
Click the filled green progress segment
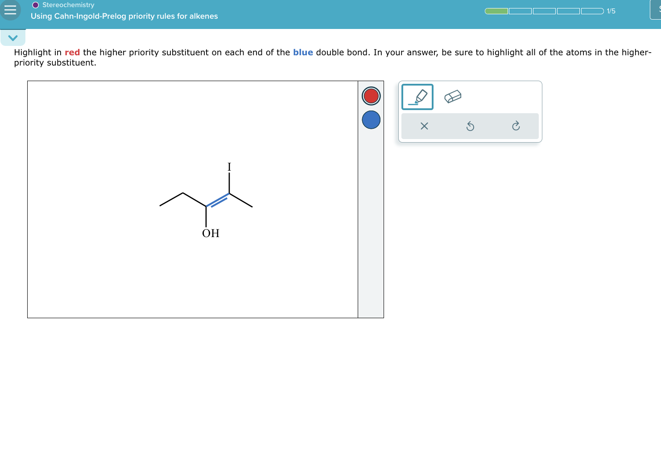point(496,11)
